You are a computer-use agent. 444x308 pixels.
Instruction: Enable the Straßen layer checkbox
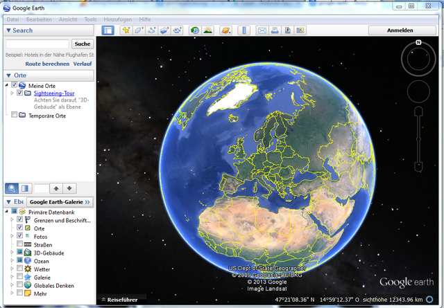[x=19, y=244]
